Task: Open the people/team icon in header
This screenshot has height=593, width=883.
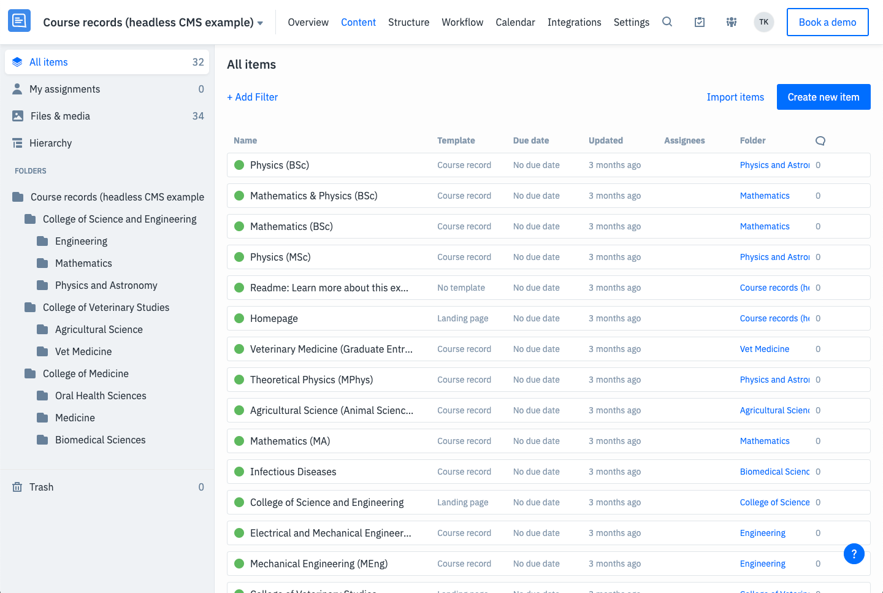Action: pos(732,22)
